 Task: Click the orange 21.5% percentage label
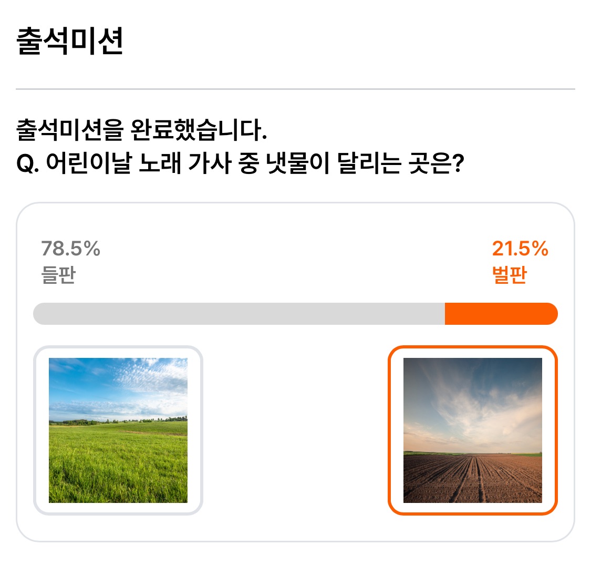pyautogui.click(x=520, y=249)
